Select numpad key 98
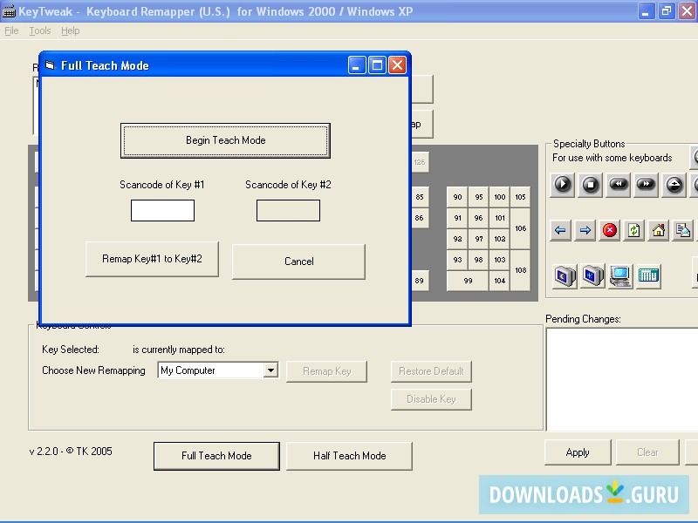The width and height of the screenshot is (698, 523). 478,260
